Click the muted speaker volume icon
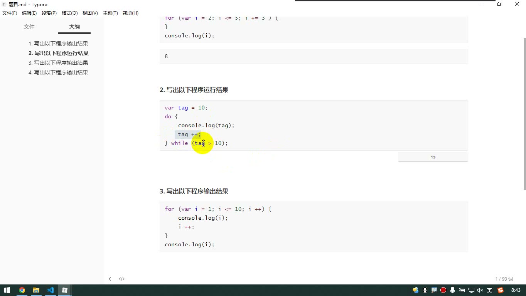 pos(480,290)
